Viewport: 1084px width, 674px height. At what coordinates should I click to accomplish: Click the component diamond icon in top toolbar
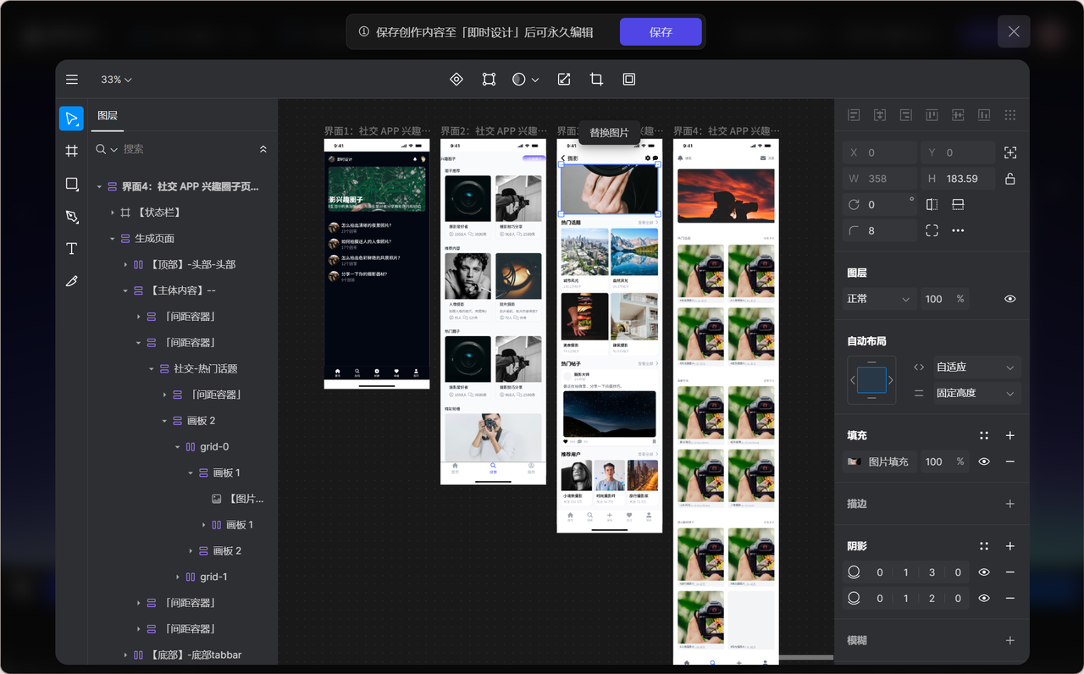tap(456, 80)
